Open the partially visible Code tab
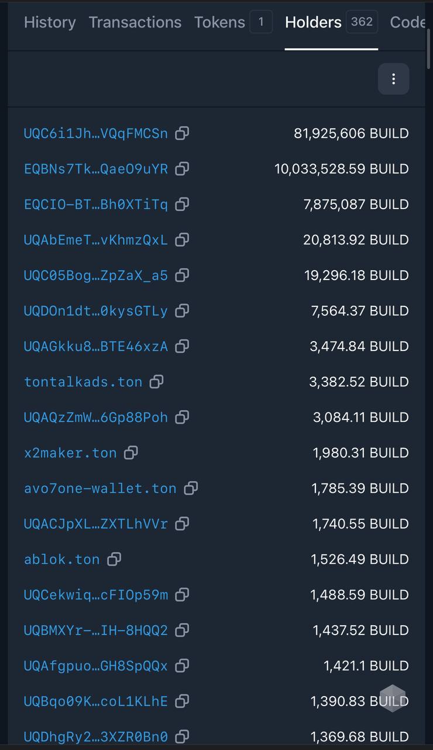 407,22
